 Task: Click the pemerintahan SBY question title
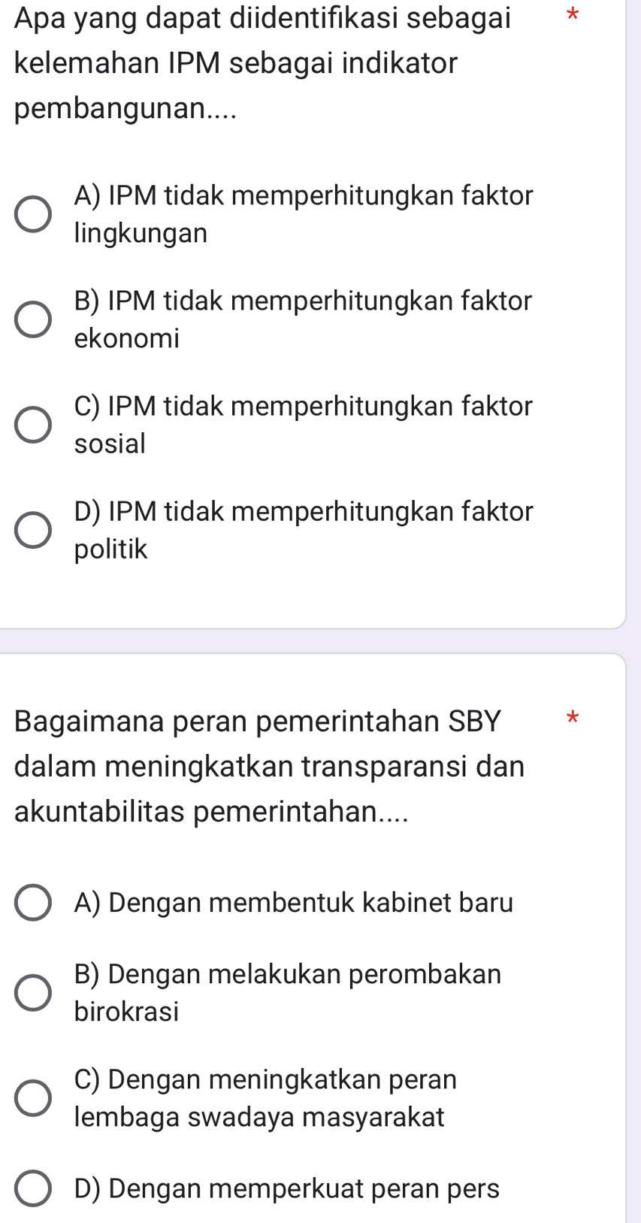[x=269, y=766]
